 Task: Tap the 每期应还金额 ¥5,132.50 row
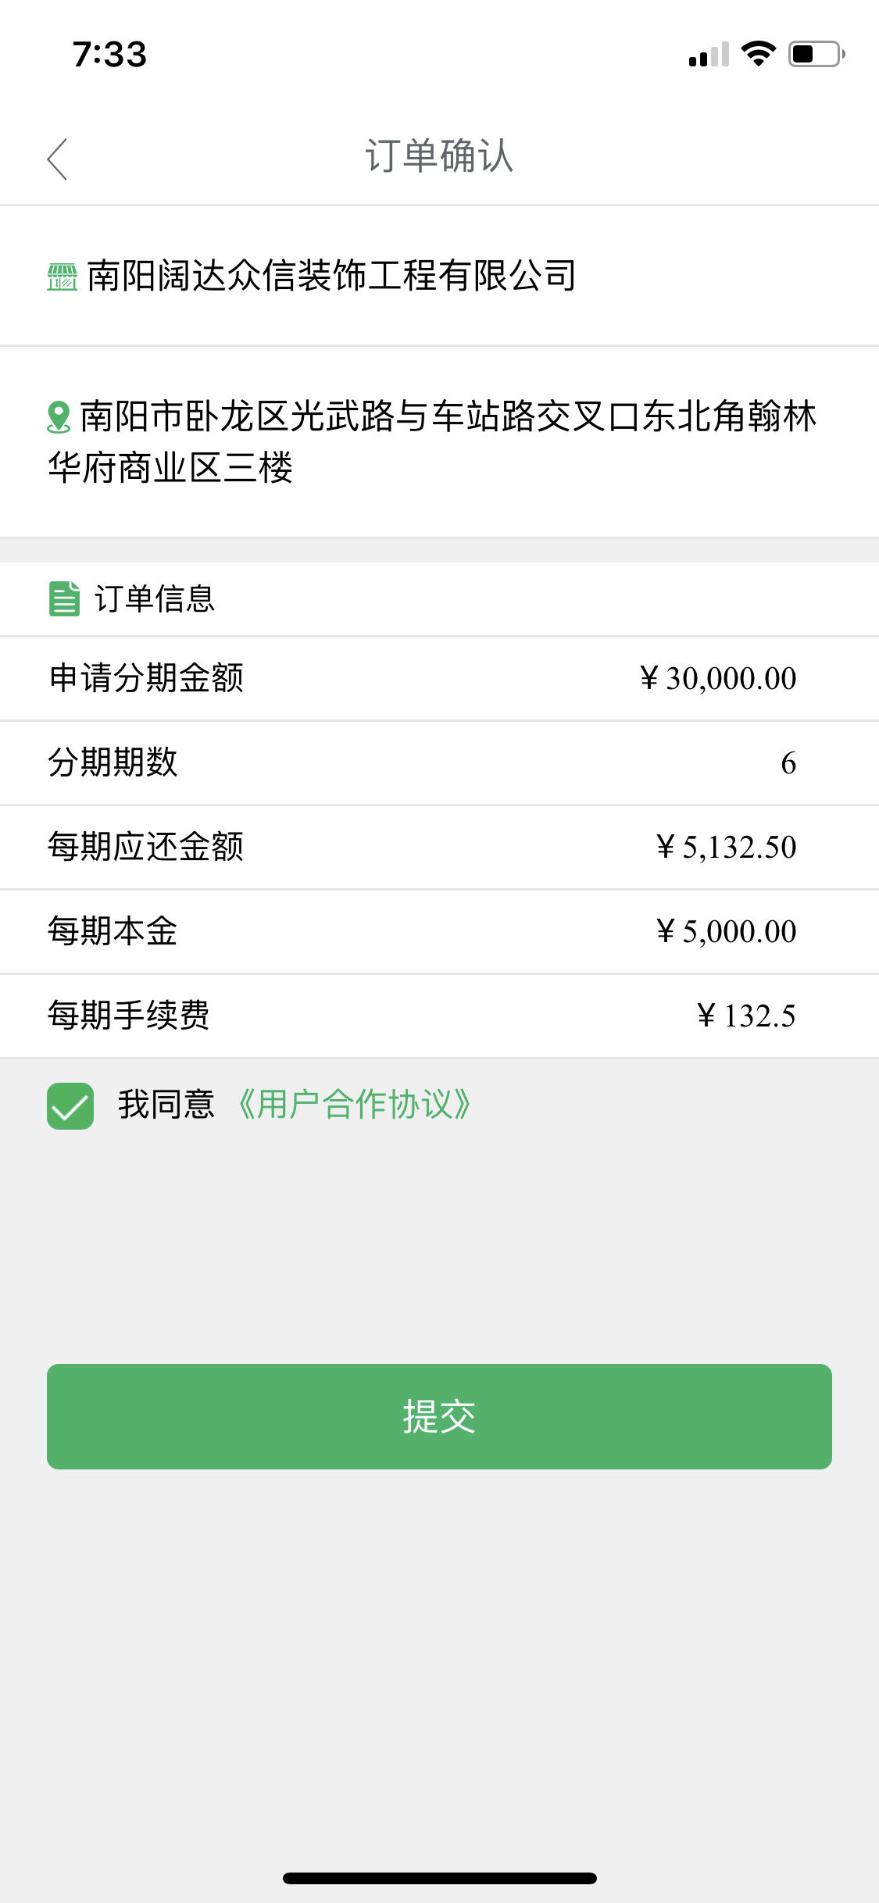439,847
